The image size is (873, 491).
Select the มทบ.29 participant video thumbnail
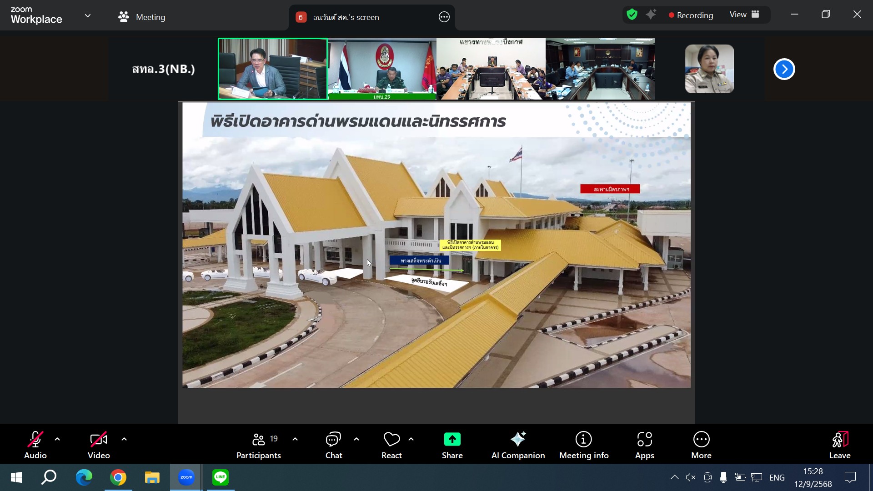(382, 69)
